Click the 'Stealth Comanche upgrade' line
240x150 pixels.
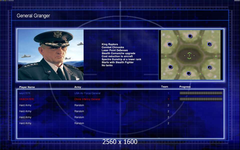tap(118, 53)
